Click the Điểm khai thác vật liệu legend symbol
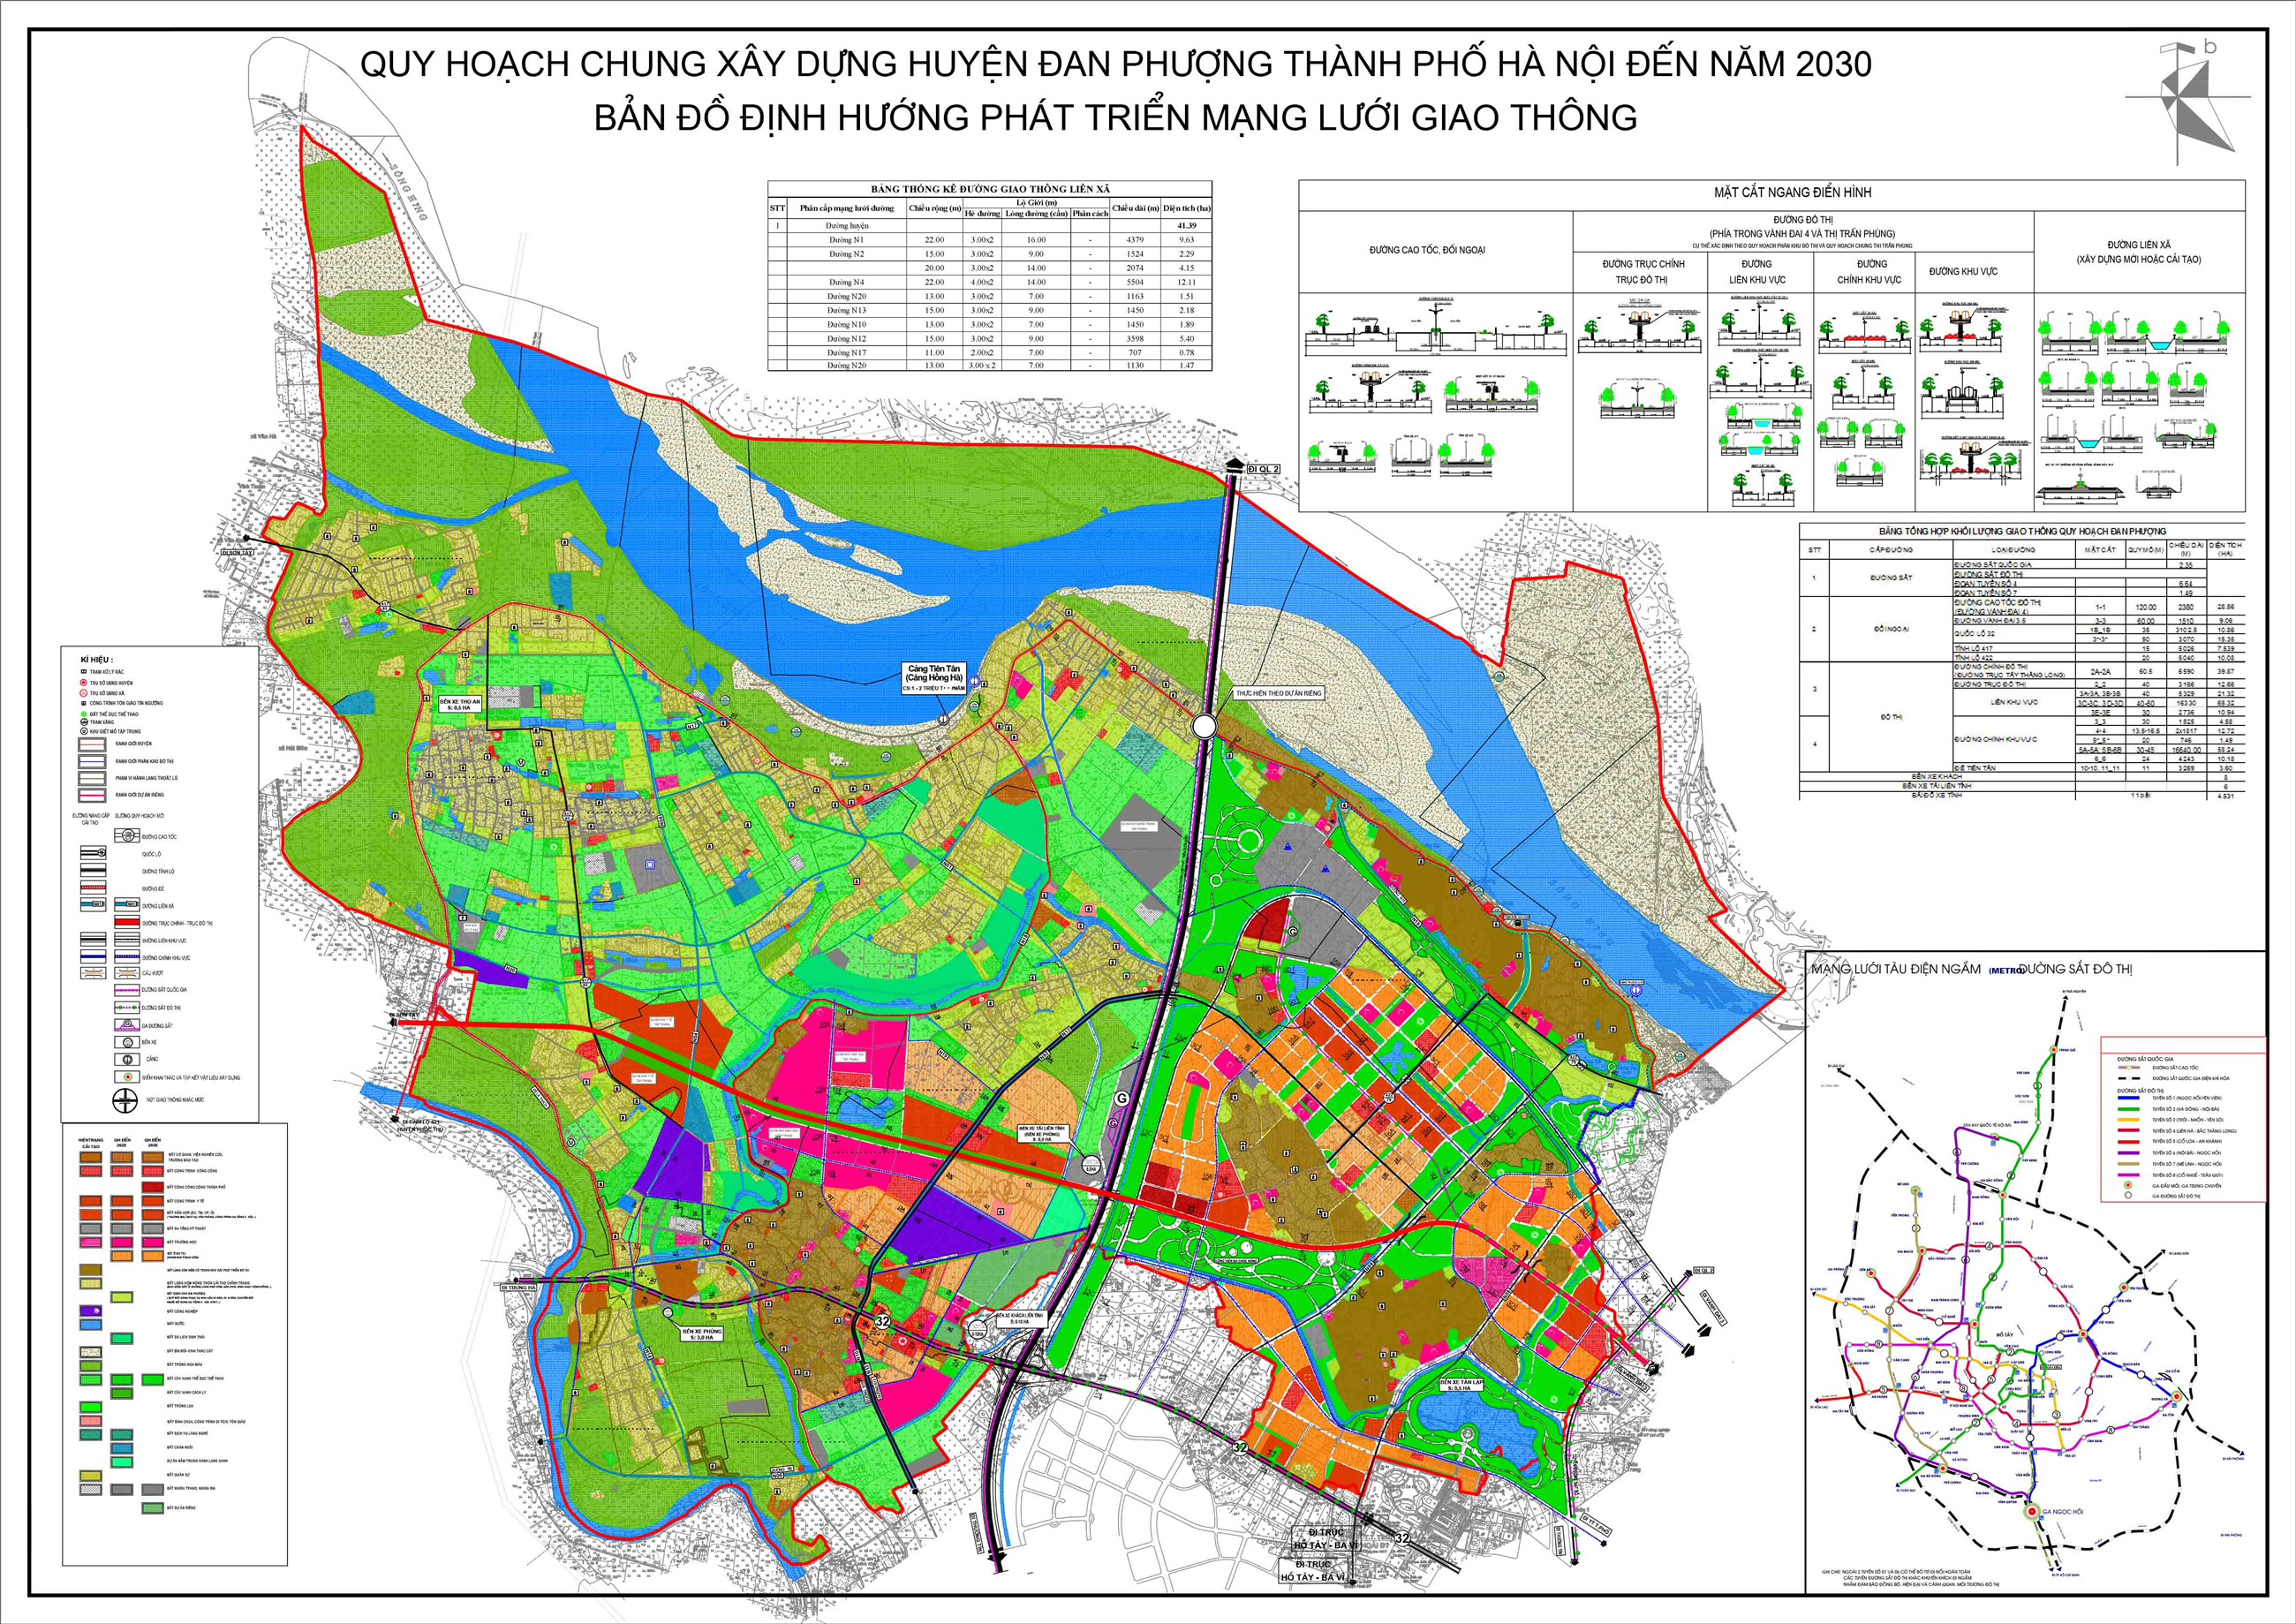 coord(128,1077)
